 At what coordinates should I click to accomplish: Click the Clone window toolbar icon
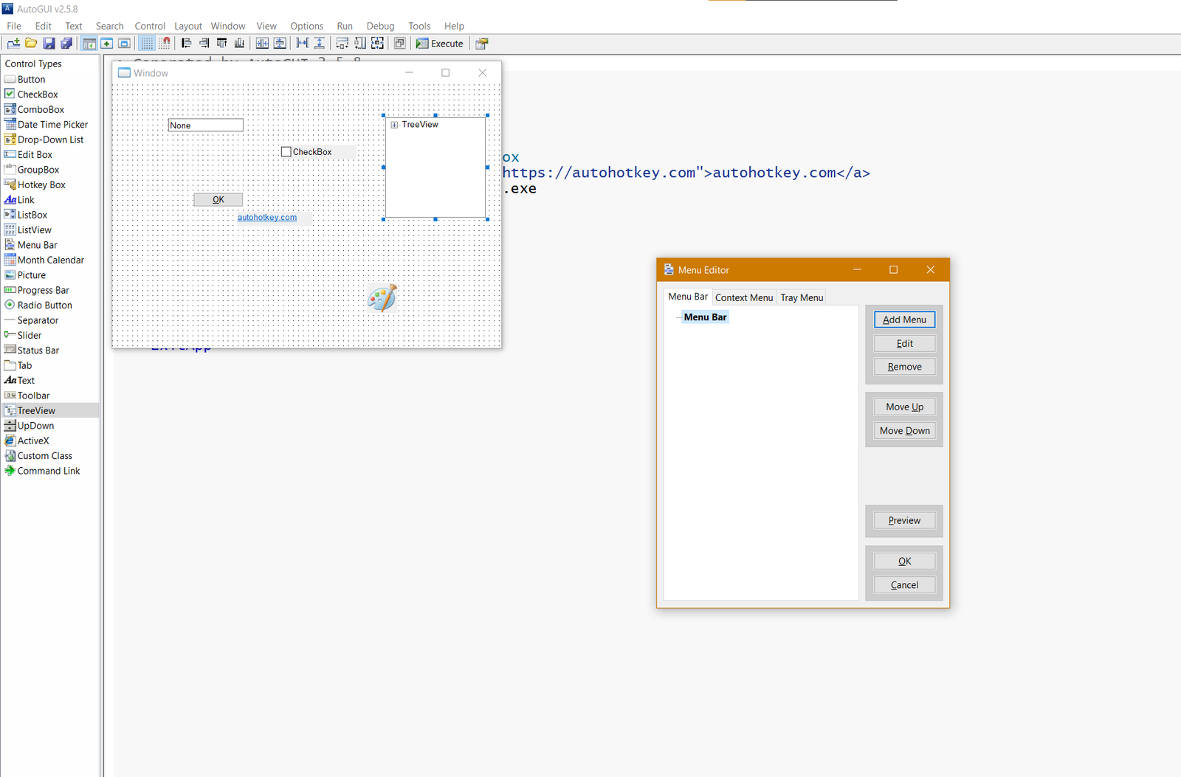pos(399,44)
